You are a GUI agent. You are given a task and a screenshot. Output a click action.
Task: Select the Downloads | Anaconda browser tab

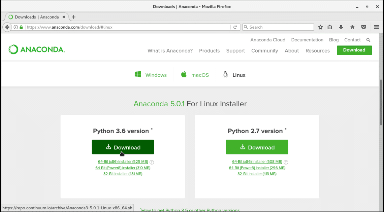[37, 17]
